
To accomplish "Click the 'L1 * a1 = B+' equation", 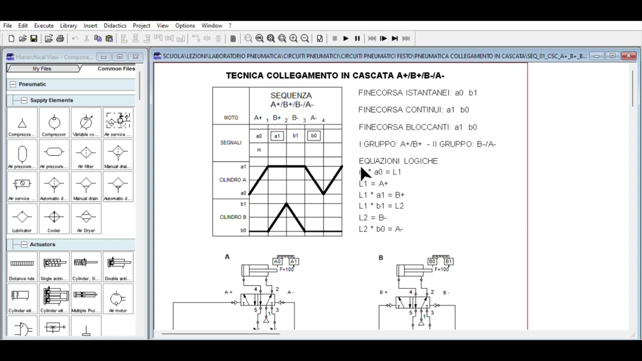I will point(382,195).
